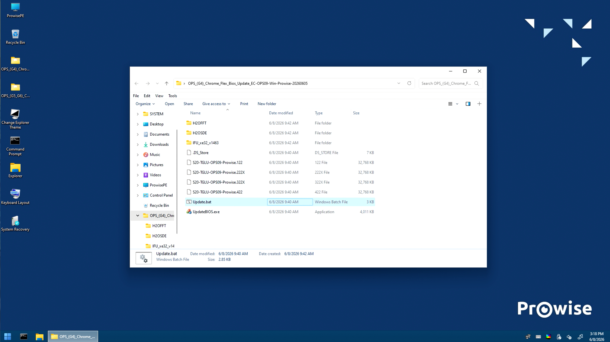Collapse the OPS_(G4)_Chro tree node
610x342 pixels.
coord(138,216)
